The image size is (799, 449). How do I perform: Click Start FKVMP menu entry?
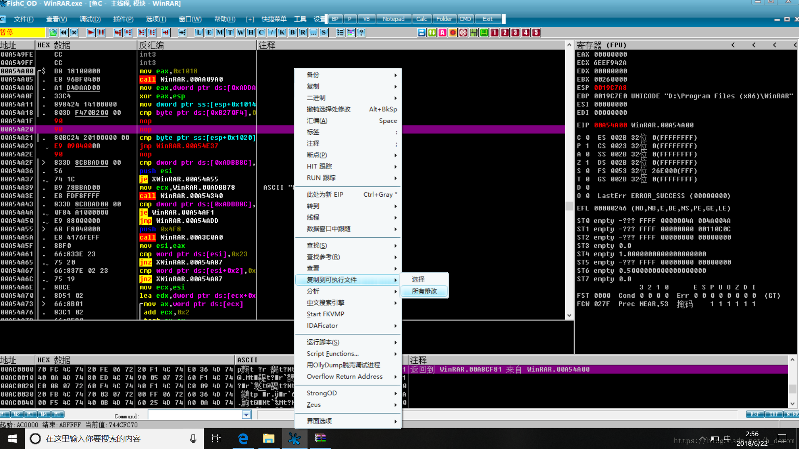[x=348, y=314]
